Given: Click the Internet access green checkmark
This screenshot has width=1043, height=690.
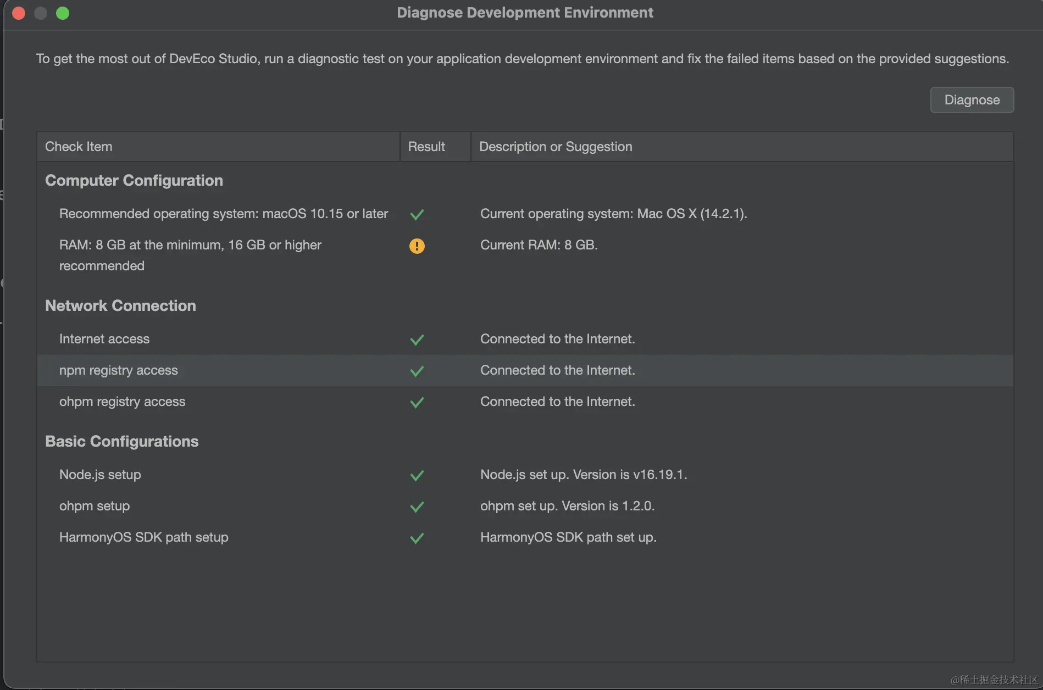Looking at the screenshot, I should pyautogui.click(x=417, y=340).
